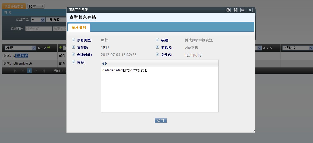Viewport: 313px width, 143px height.
Task: Click help icon beside 信息类型 label
Action: point(73,40)
